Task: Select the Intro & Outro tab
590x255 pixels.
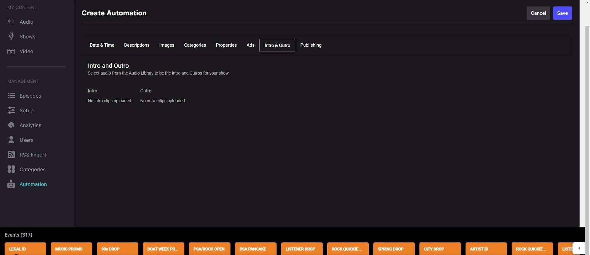Action: click(x=277, y=45)
